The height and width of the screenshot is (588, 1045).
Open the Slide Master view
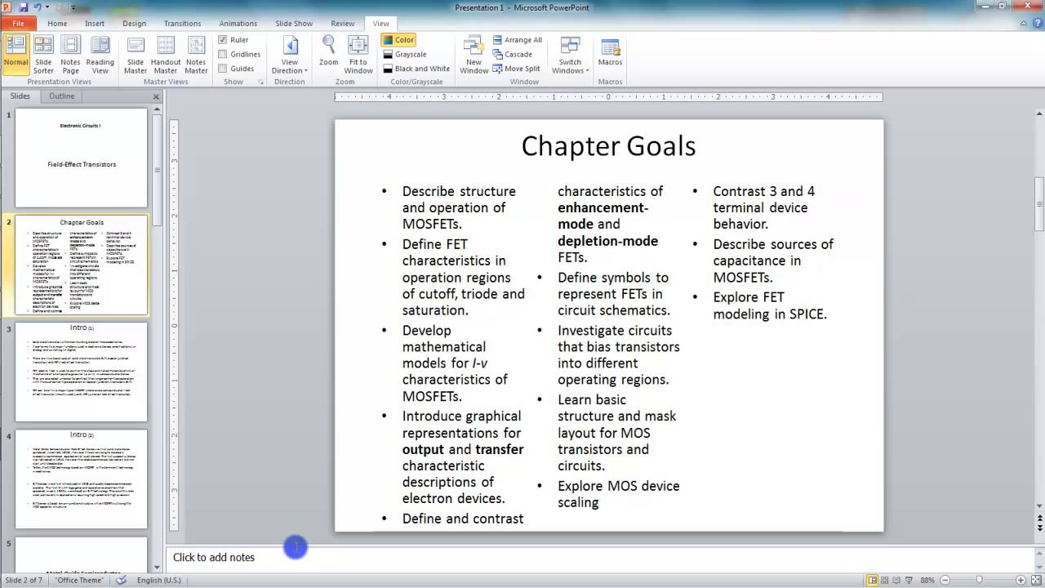click(136, 55)
